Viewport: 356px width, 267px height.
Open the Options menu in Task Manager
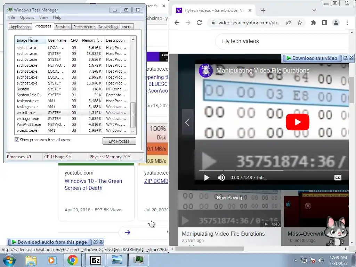pos(27,17)
